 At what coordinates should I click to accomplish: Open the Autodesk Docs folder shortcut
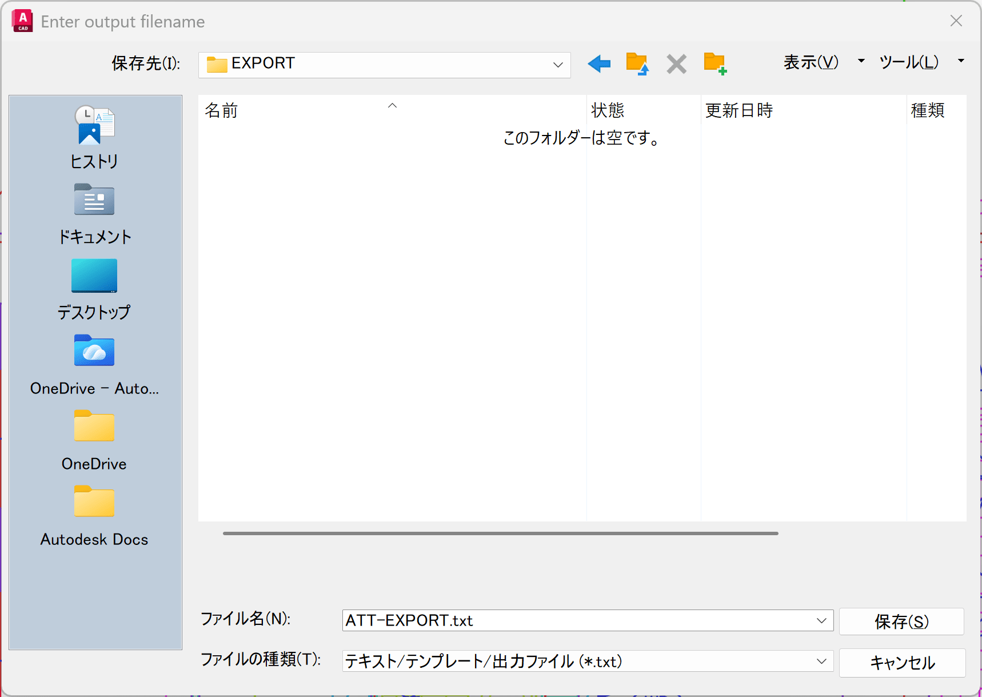[x=94, y=515]
